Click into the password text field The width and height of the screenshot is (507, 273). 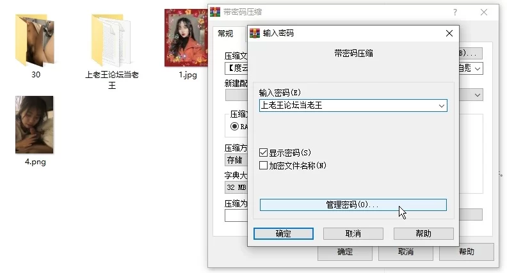click(x=346, y=105)
